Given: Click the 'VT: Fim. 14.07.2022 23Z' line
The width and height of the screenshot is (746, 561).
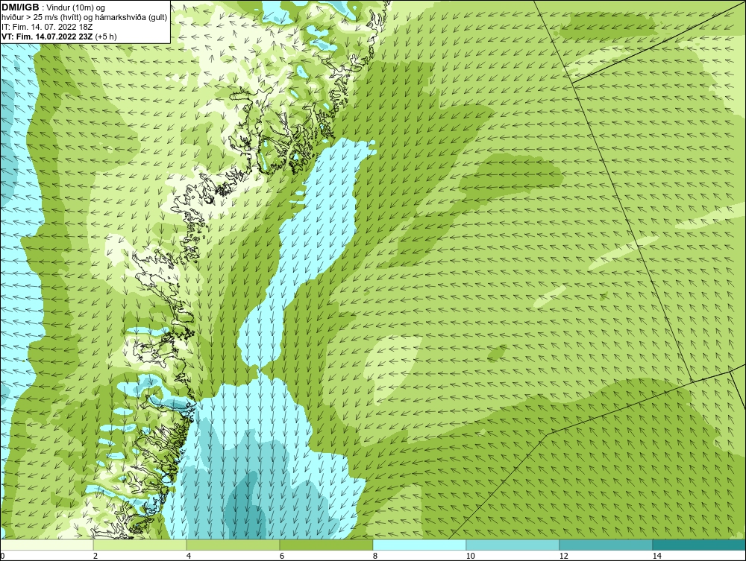Looking at the screenshot, I should (48, 37).
